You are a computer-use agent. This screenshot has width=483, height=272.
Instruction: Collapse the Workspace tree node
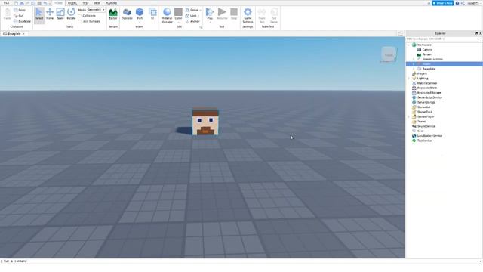point(409,45)
